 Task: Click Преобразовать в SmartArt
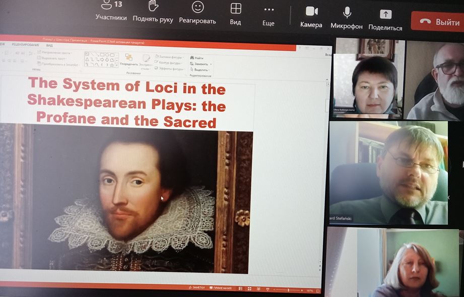tap(58, 64)
